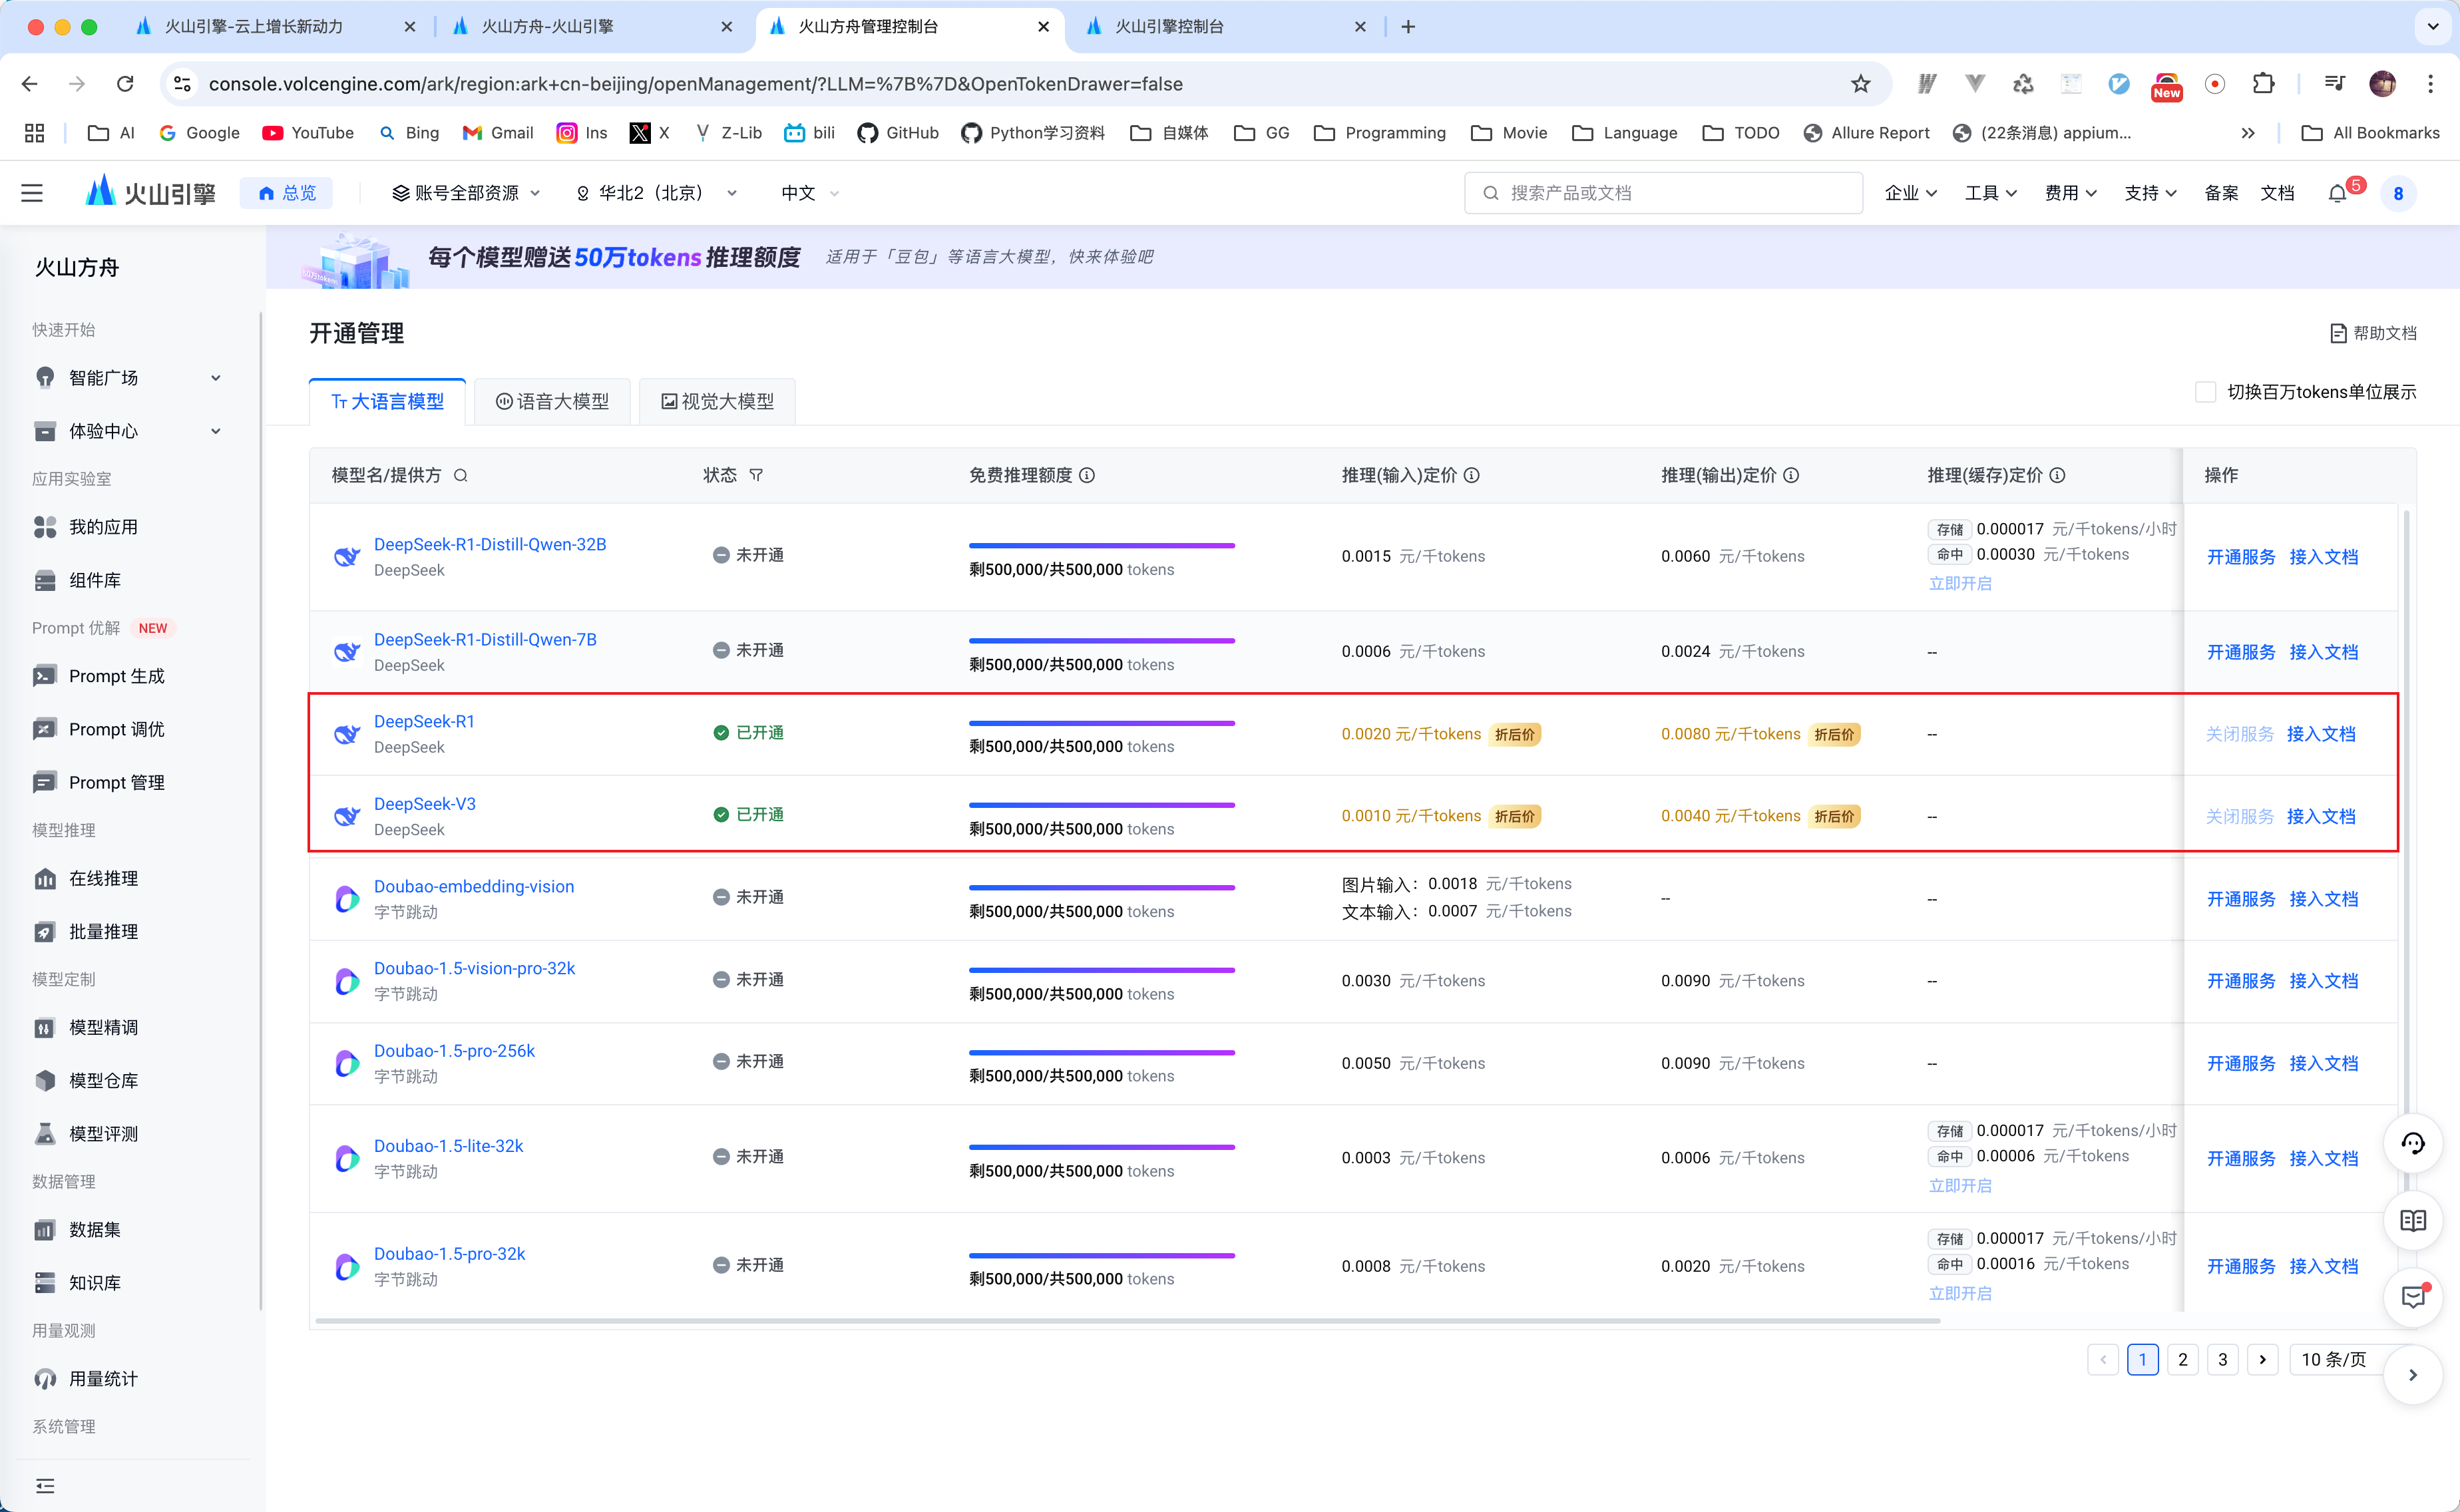Open the notification bell icon
The image size is (2460, 1512).
tap(2337, 193)
